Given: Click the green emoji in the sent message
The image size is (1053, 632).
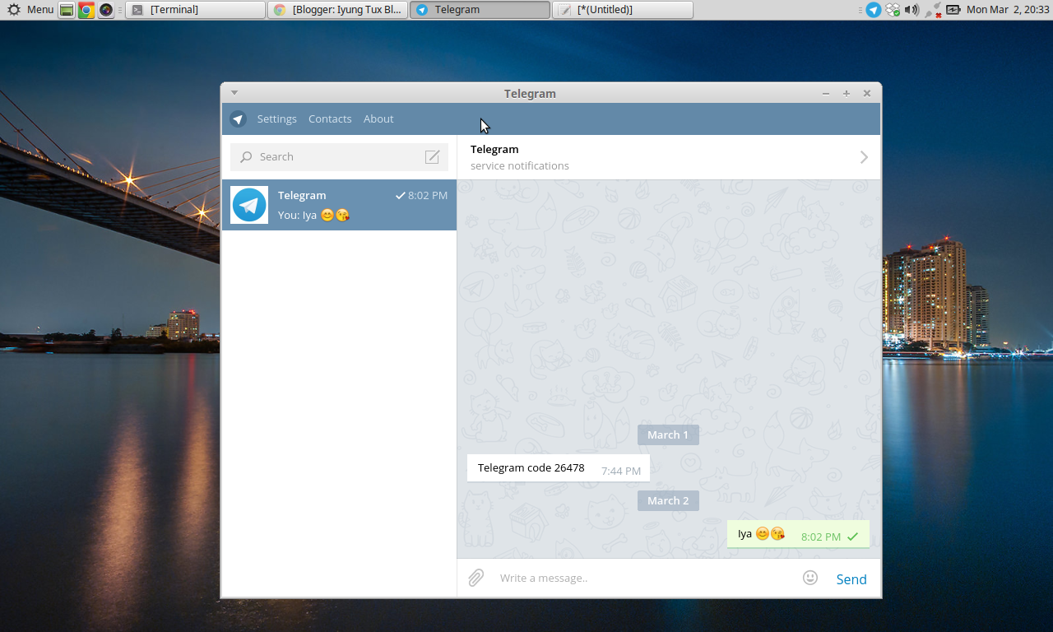Looking at the screenshot, I should tap(762, 533).
